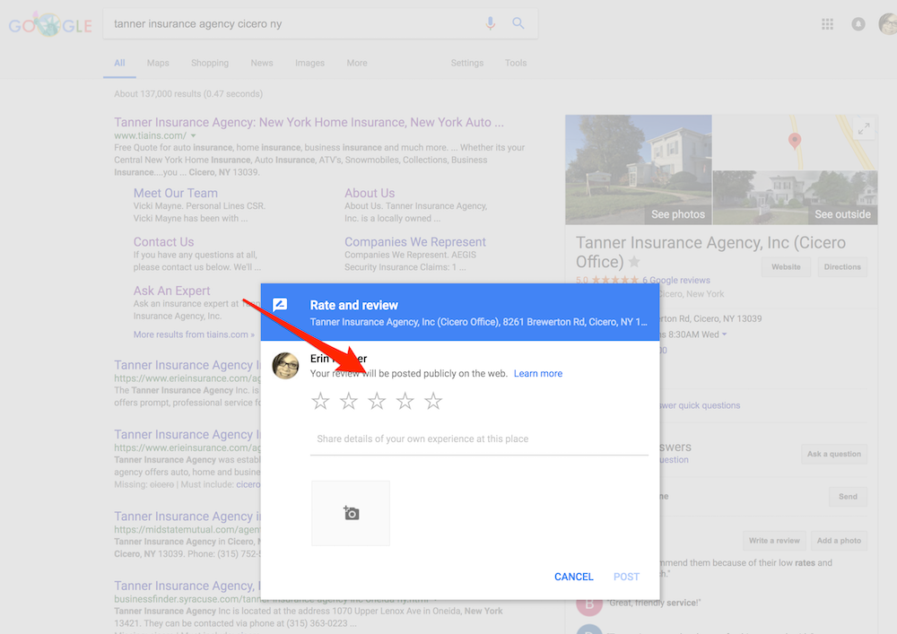897x634 pixels.
Task: Select the two-star rating
Action: point(348,401)
